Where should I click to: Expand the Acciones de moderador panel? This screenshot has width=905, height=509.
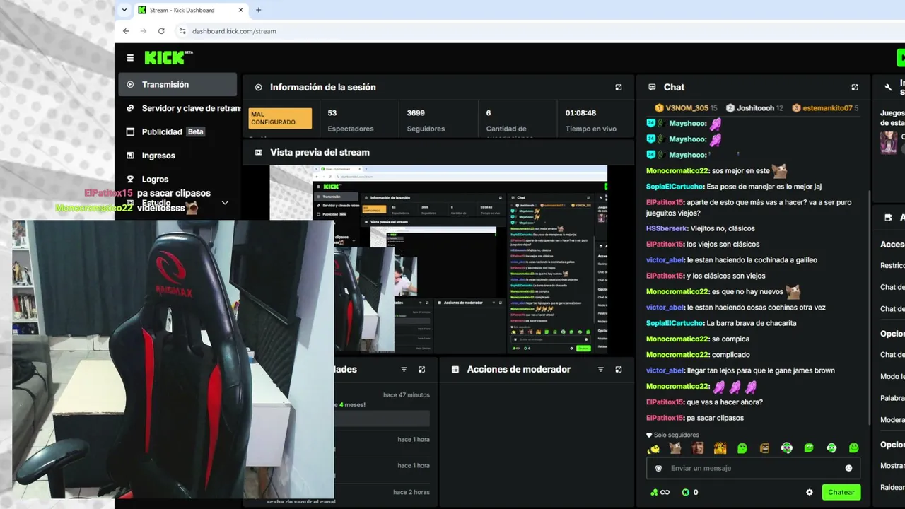click(x=619, y=370)
